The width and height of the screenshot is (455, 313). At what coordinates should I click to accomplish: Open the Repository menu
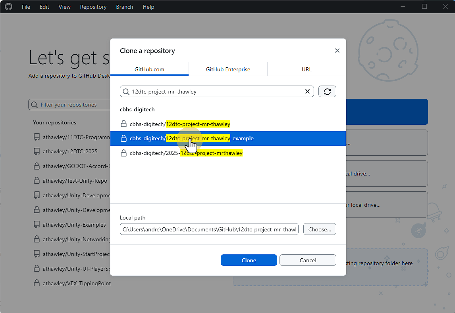pyautogui.click(x=93, y=7)
